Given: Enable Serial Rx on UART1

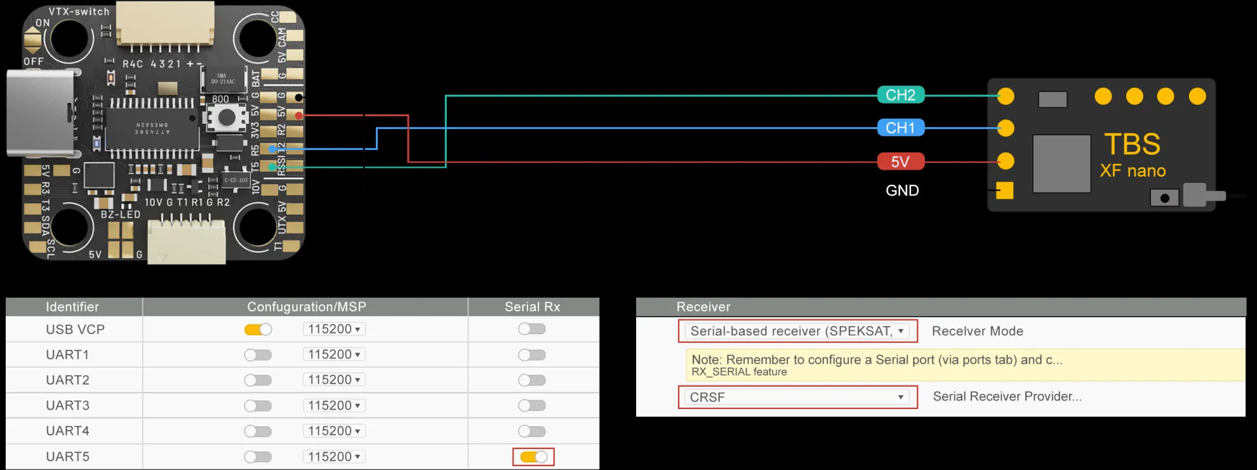Looking at the screenshot, I should (x=532, y=354).
